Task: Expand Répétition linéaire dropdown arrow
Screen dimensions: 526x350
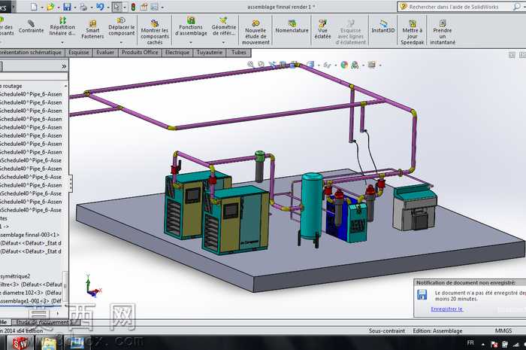Action: [x=62, y=42]
